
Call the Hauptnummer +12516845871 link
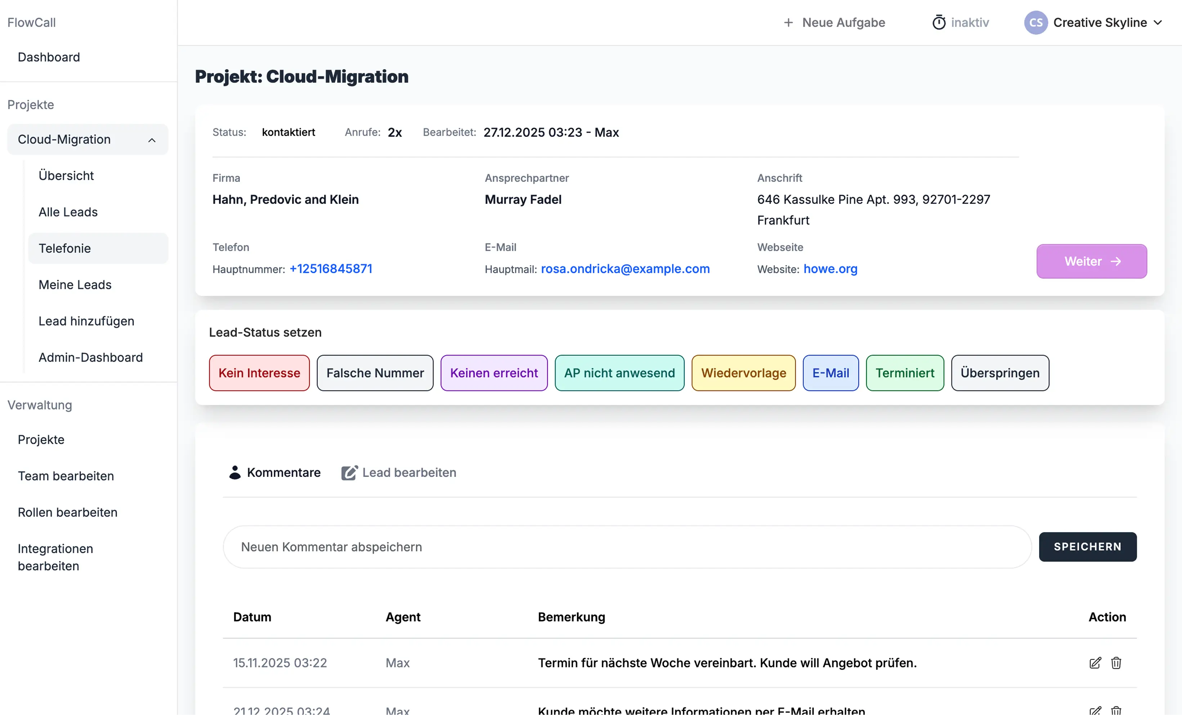point(331,269)
